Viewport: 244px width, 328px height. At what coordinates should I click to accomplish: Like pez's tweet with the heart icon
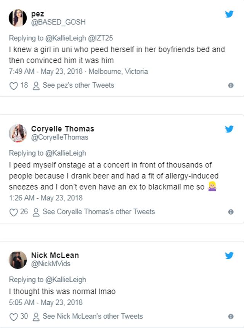(x=13, y=86)
